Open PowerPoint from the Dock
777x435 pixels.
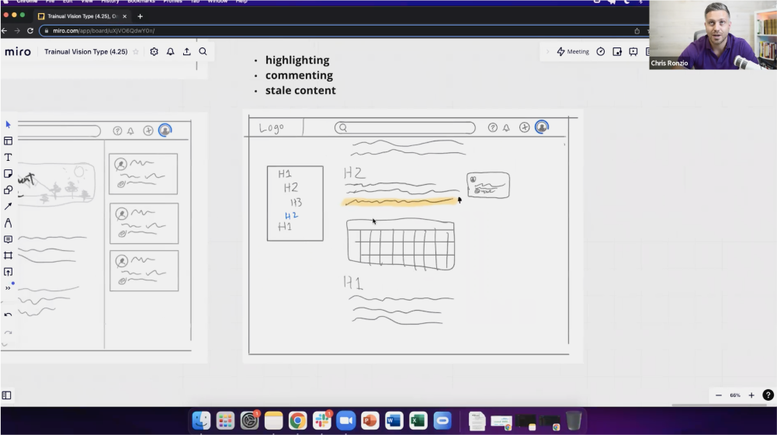[x=369, y=421]
